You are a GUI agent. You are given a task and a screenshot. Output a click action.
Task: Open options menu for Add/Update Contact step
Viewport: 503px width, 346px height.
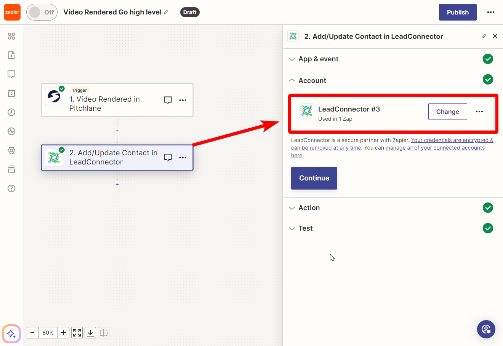(x=183, y=157)
